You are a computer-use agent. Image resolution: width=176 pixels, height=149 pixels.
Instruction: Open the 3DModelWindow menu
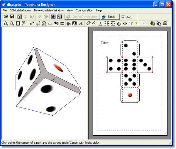[20, 10]
